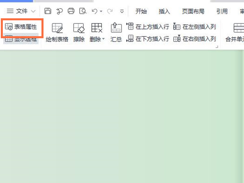Click the save icon in quick access
This screenshot has width=244, height=183.
click(x=48, y=11)
